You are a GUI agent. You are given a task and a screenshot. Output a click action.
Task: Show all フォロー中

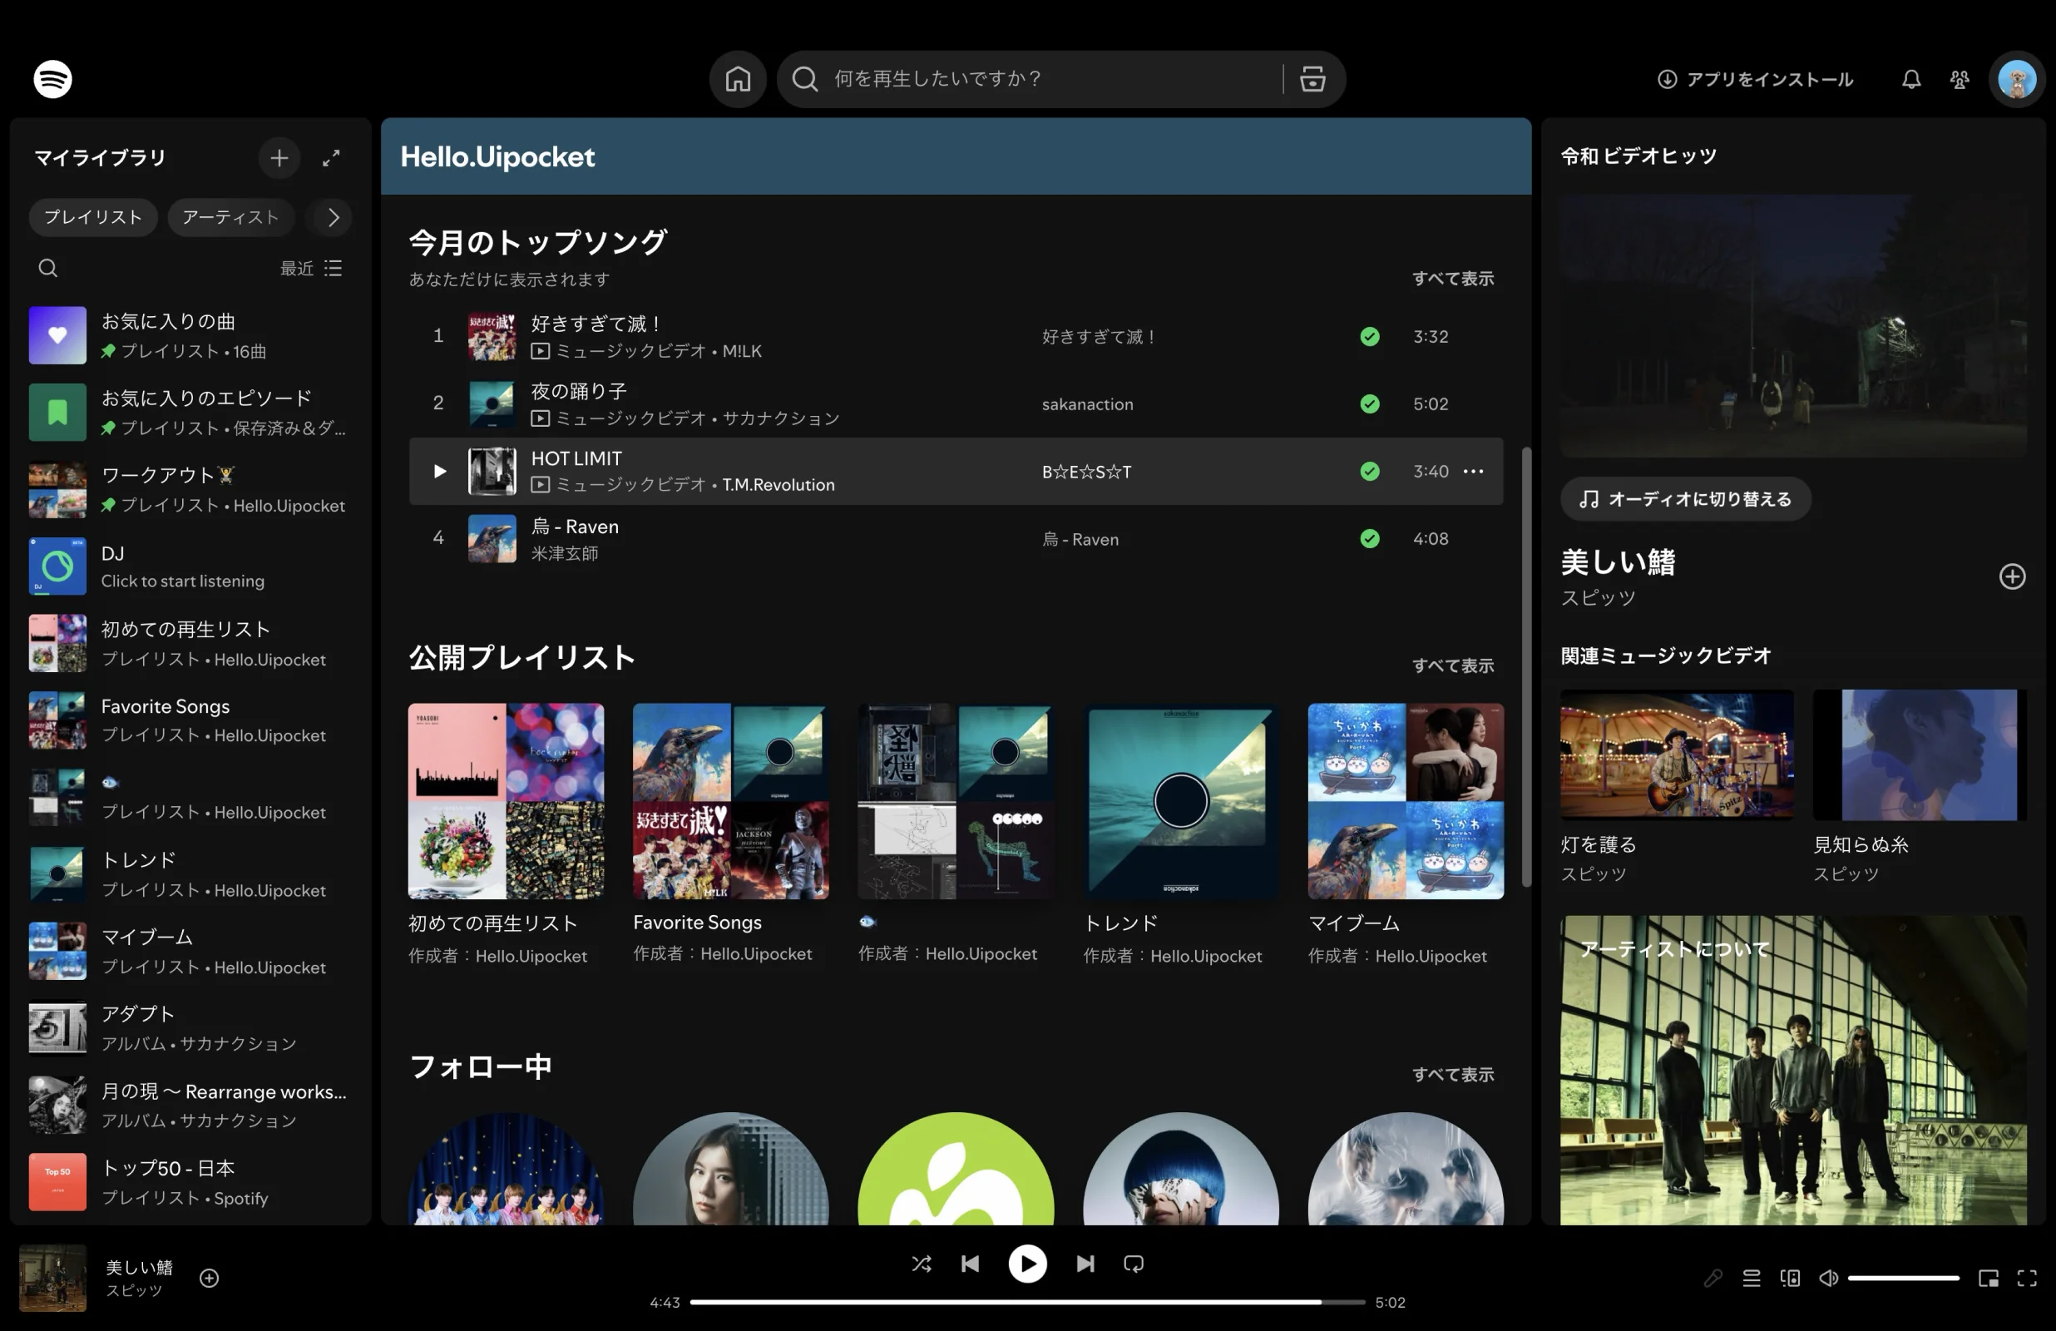pyautogui.click(x=1452, y=1075)
